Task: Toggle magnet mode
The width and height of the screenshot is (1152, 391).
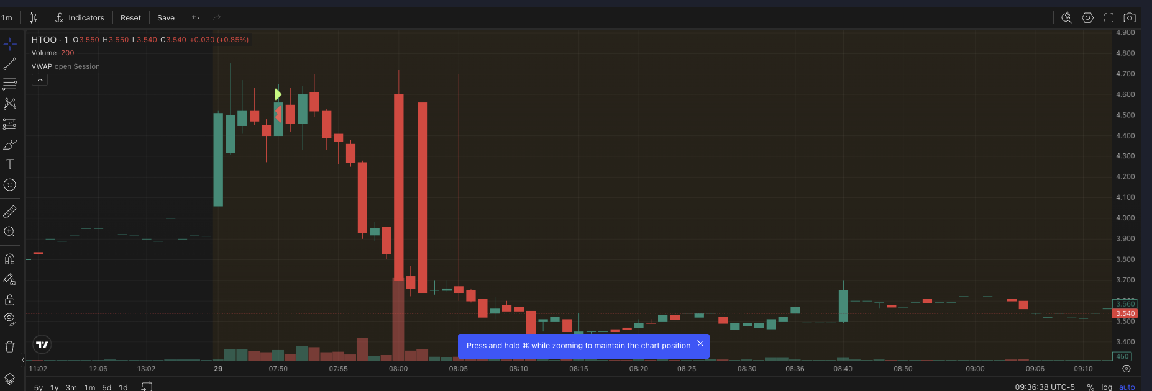Action: point(10,259)
